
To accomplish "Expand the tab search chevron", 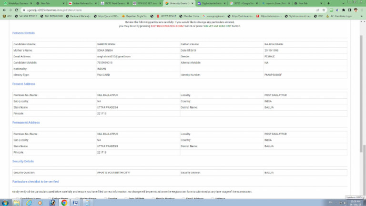I will [343, 3].
